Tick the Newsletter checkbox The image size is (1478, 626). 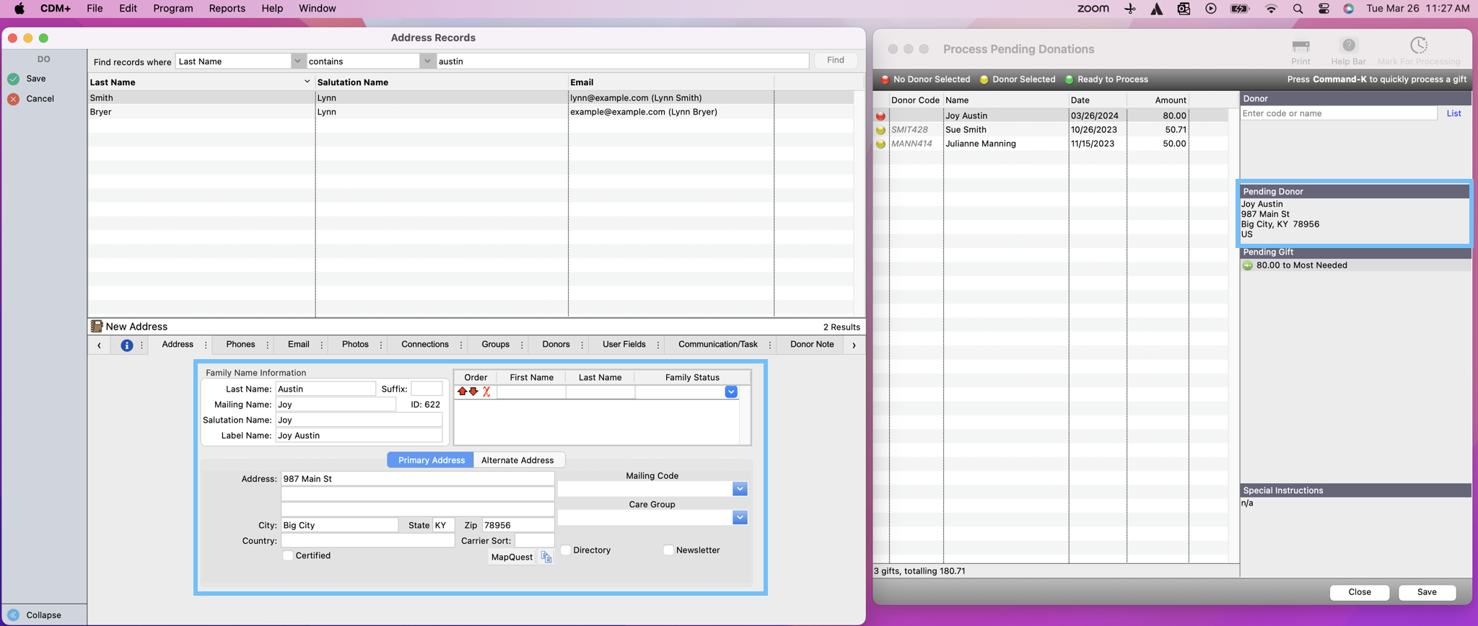pos(668,550)
